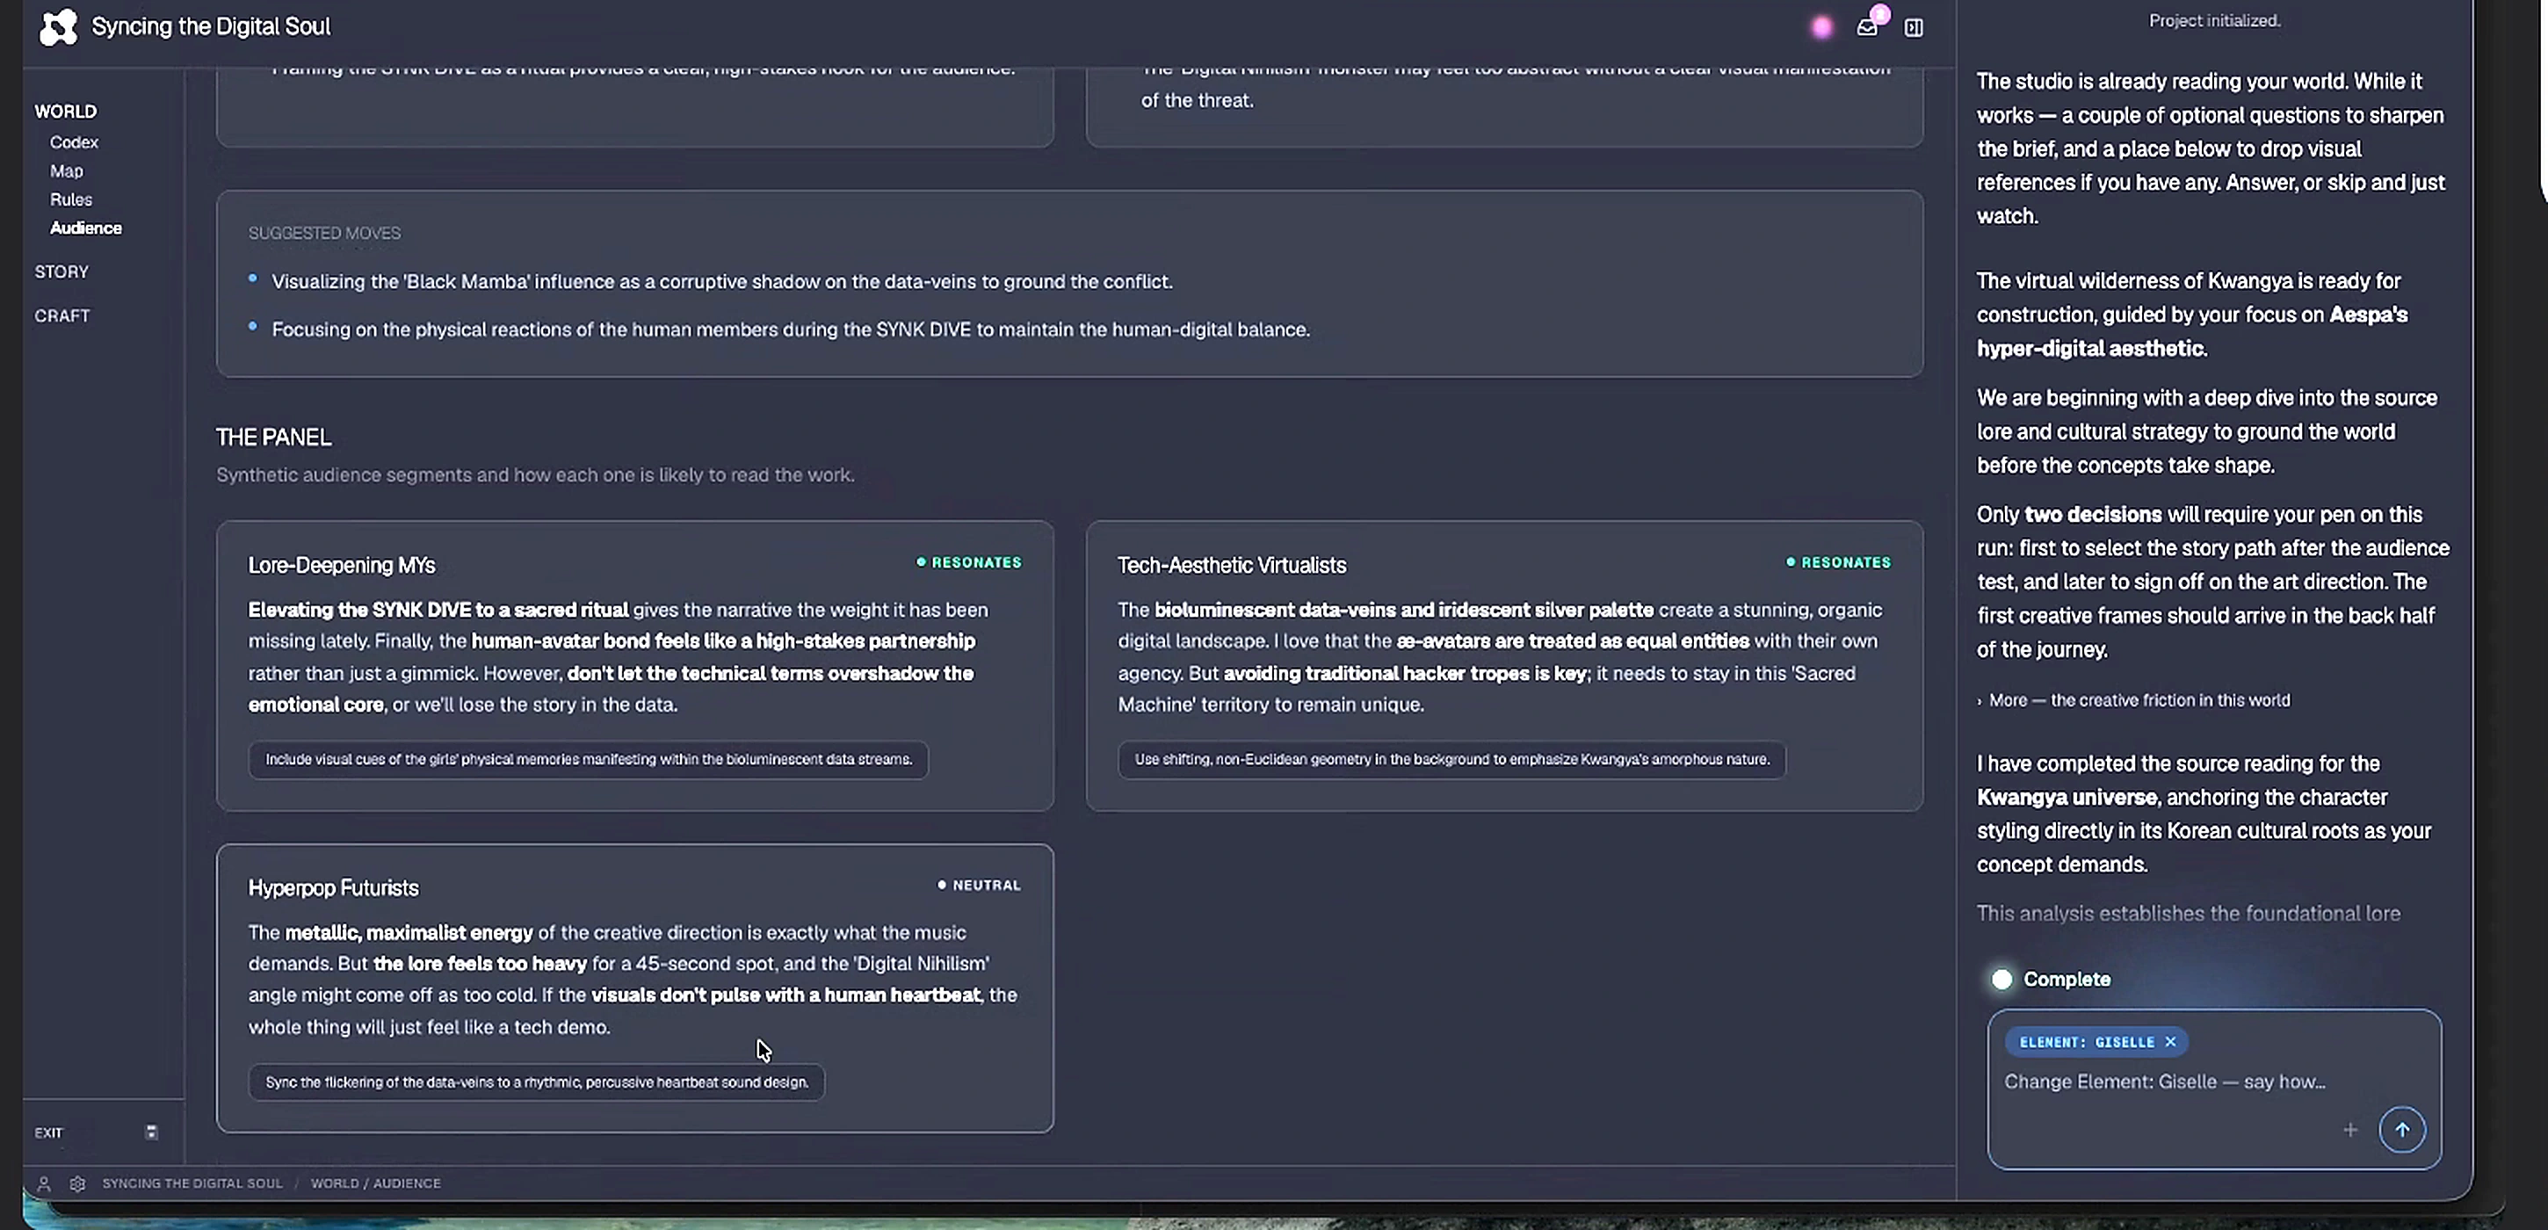Open the Codex page

[x=74, y=142]
